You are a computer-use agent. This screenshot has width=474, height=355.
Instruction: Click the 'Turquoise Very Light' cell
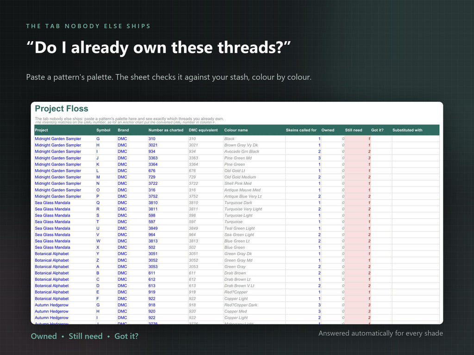243,209
